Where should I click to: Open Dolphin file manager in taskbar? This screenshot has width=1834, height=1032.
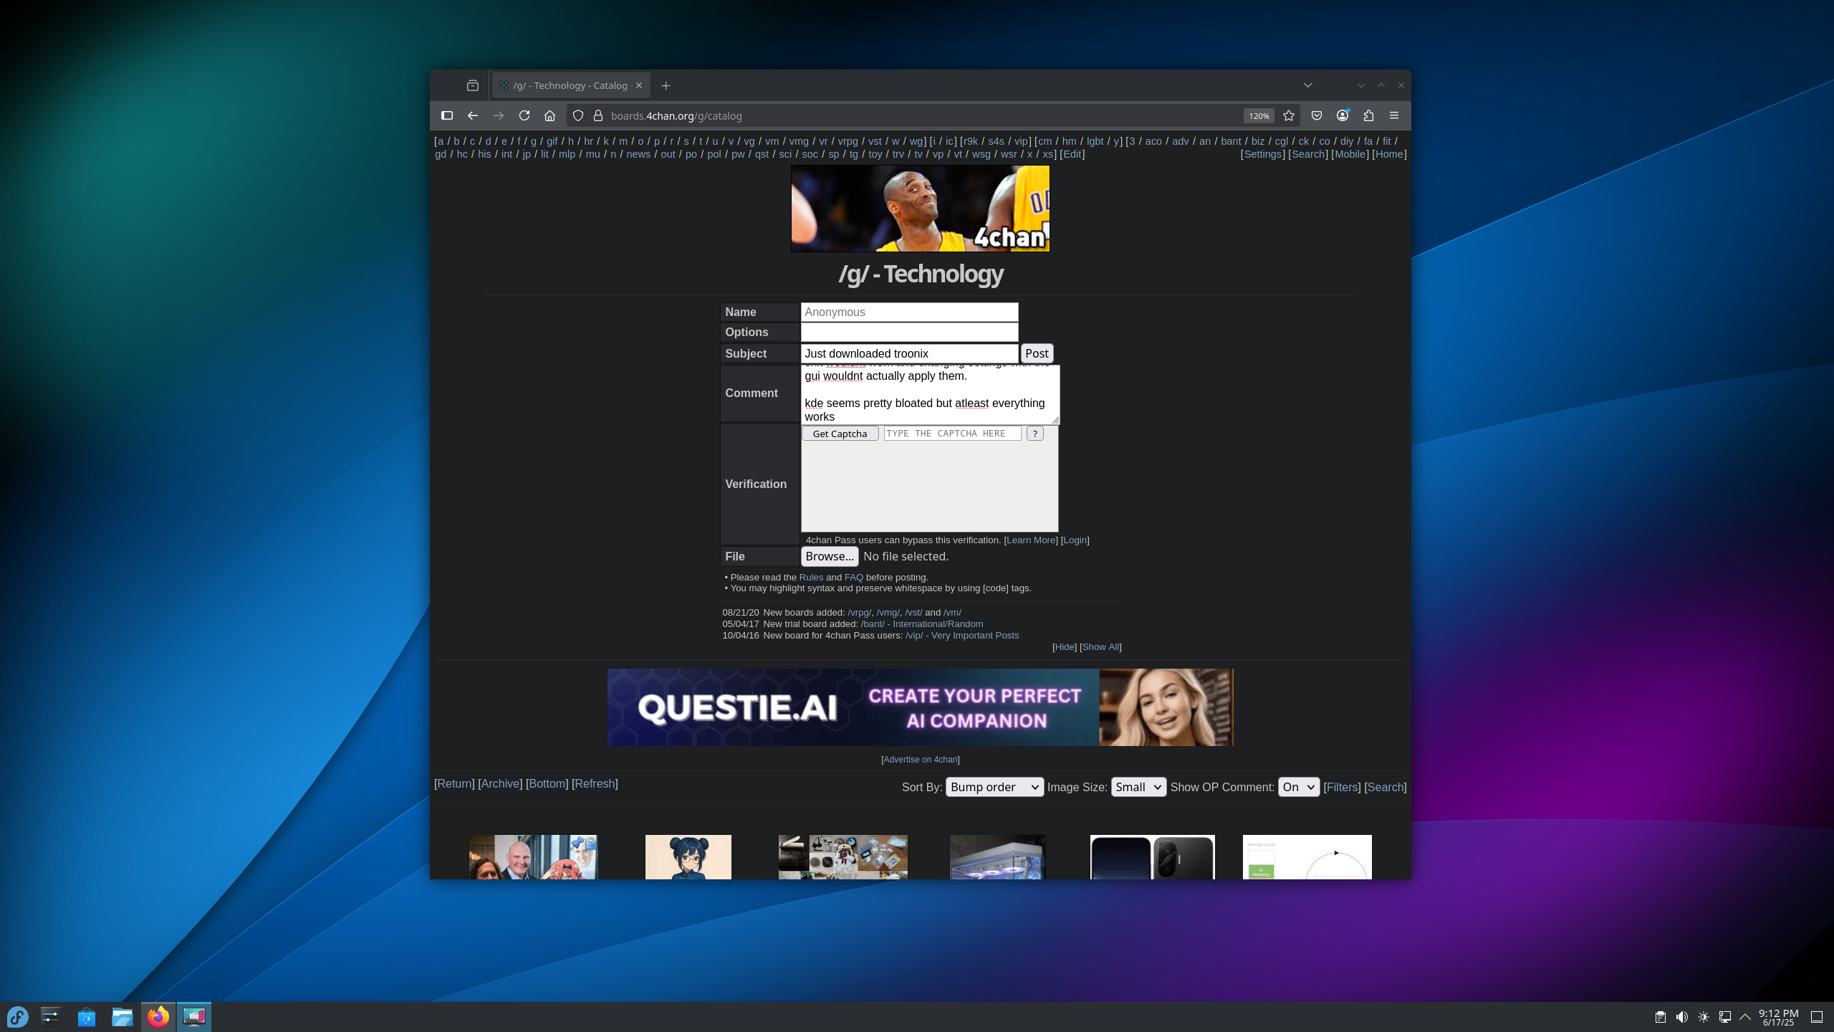tap(123, 1016)
